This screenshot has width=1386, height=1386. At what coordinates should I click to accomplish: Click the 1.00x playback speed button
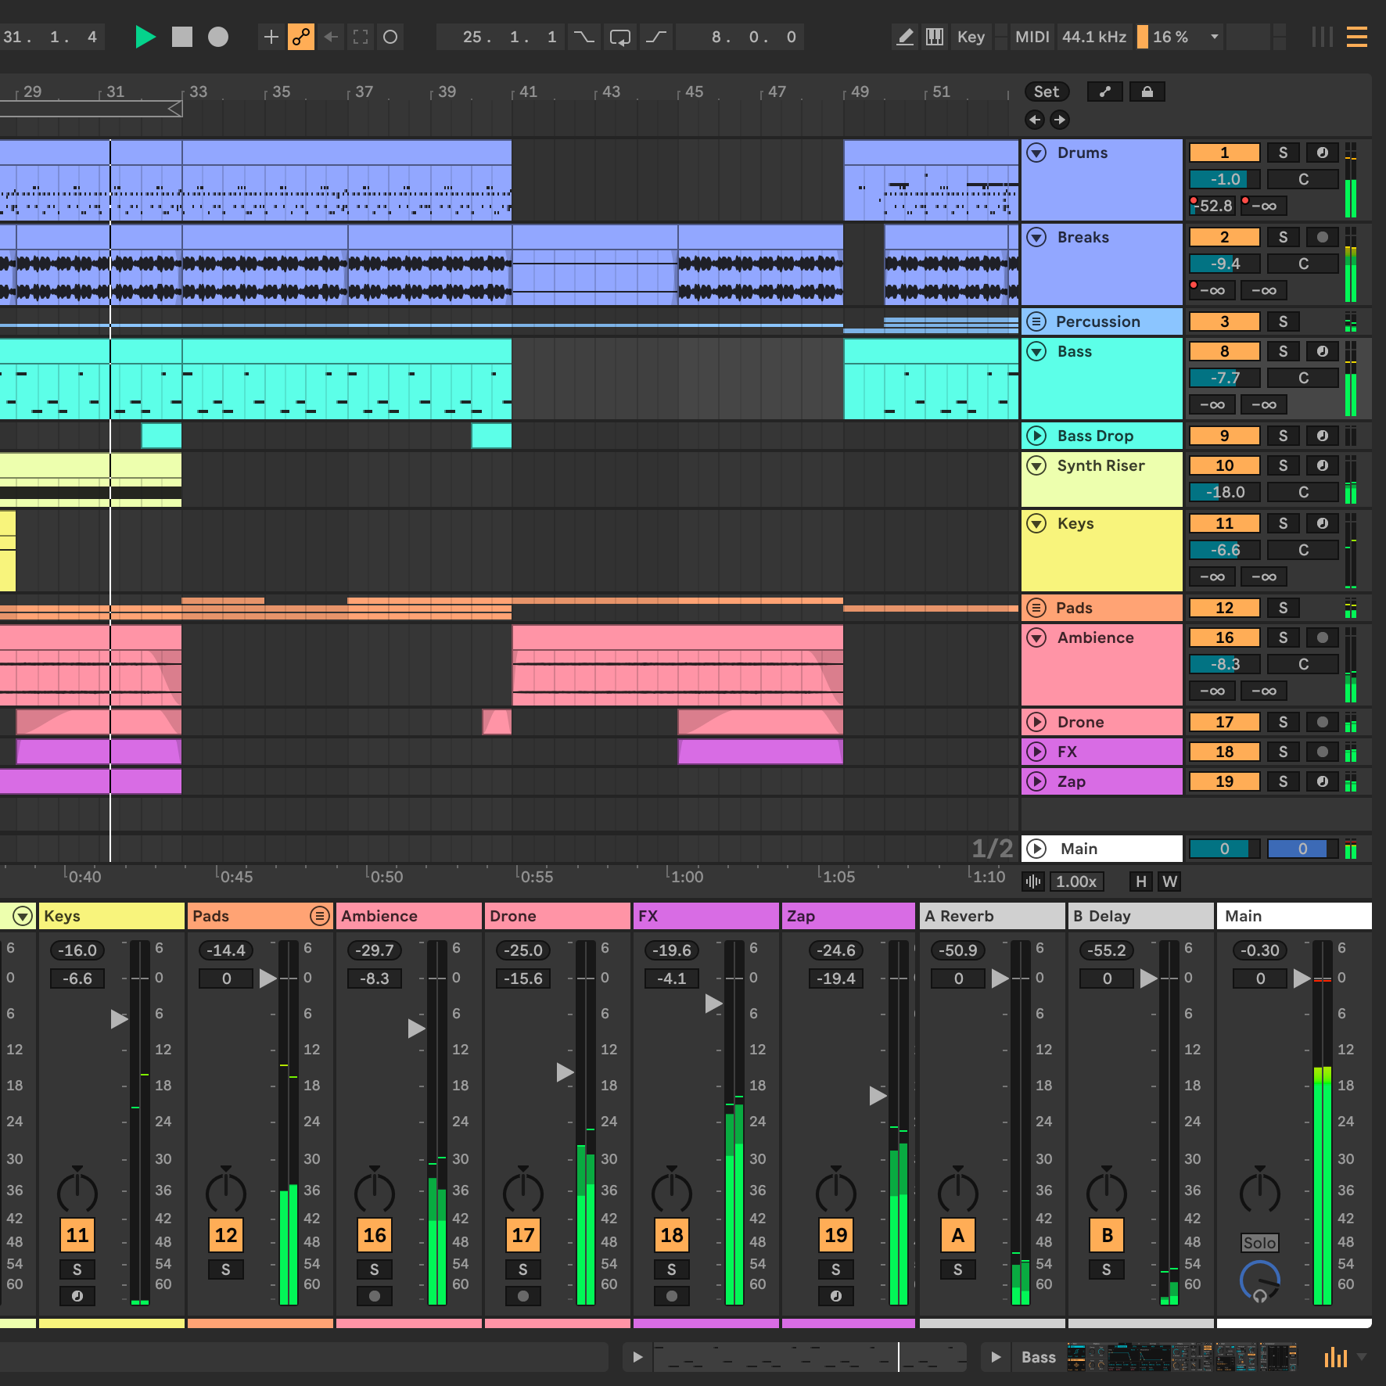(1076, 882)
